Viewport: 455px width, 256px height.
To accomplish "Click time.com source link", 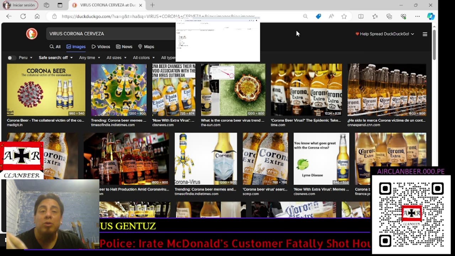I will 278,125.
